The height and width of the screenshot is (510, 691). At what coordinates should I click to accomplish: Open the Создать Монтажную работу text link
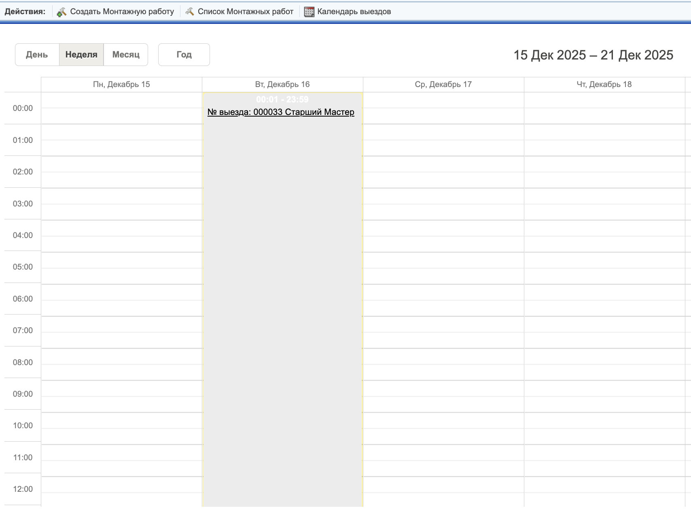(122, 12)
